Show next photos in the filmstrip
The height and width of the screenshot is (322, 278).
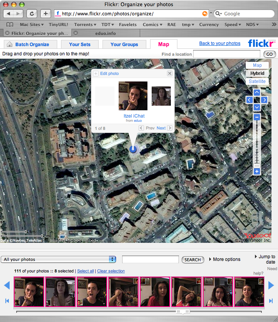pyautogui.click(x=271, y=285)
